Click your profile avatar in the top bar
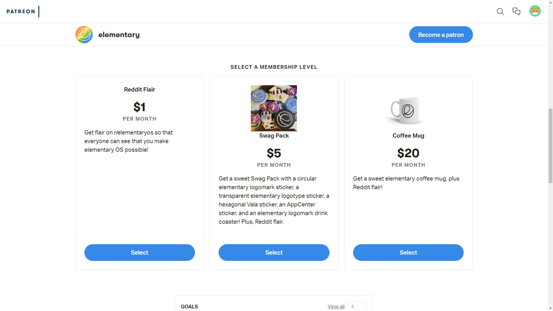Image resolution: width=553 pixels, height=311 pixels. (535, 11)
